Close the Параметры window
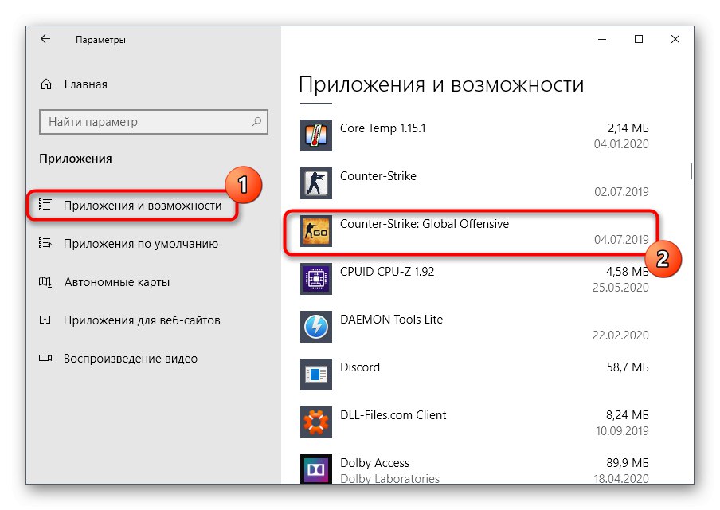This screenshot has height=510, width=720. (675, 40)
